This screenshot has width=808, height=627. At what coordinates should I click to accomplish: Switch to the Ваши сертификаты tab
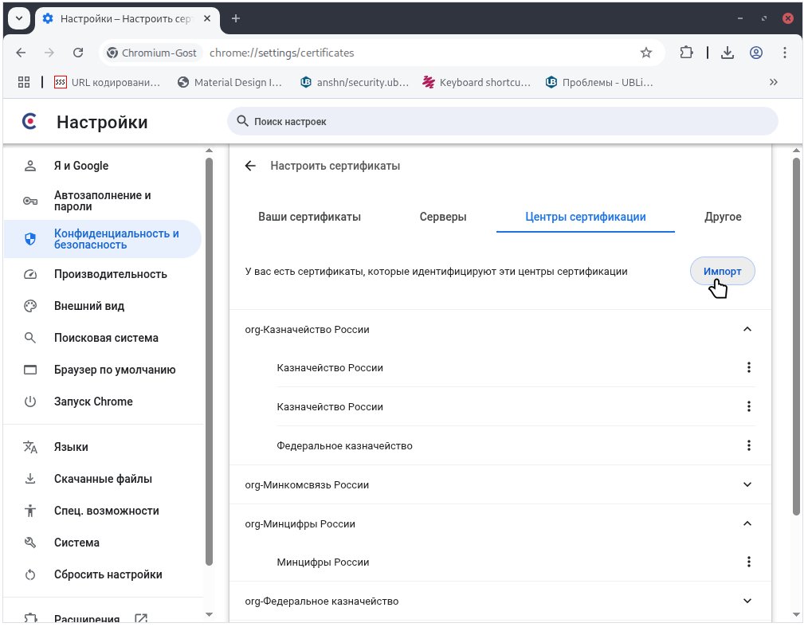[x=309, y=217]
